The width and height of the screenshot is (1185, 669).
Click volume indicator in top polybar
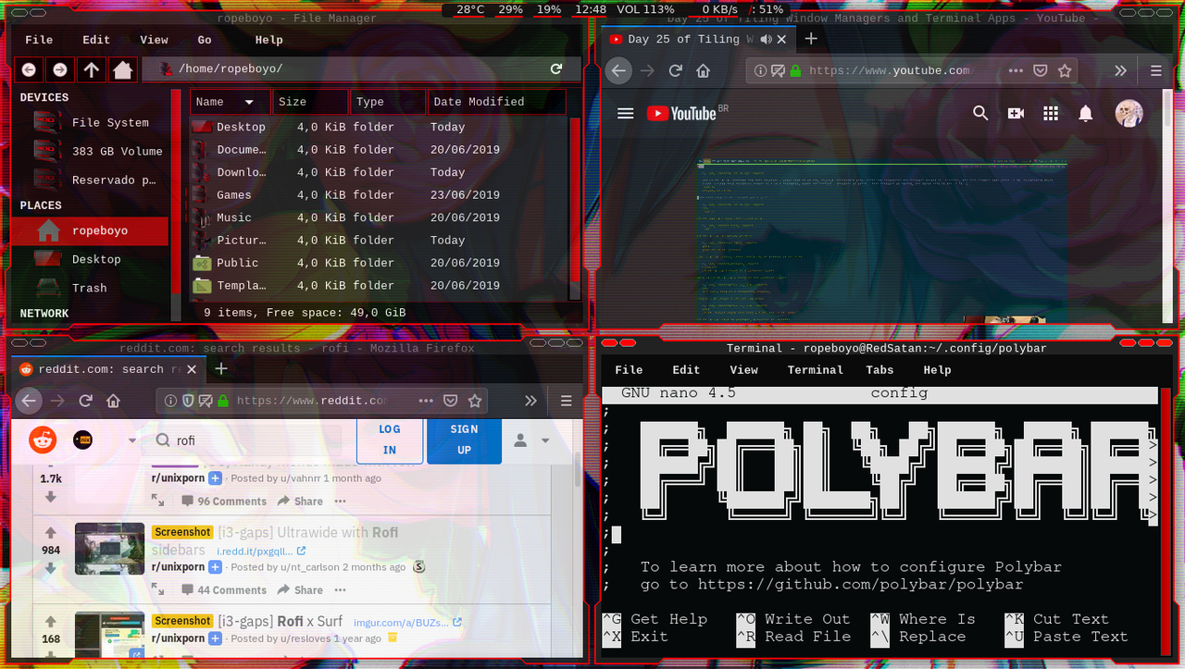[645, 9]
